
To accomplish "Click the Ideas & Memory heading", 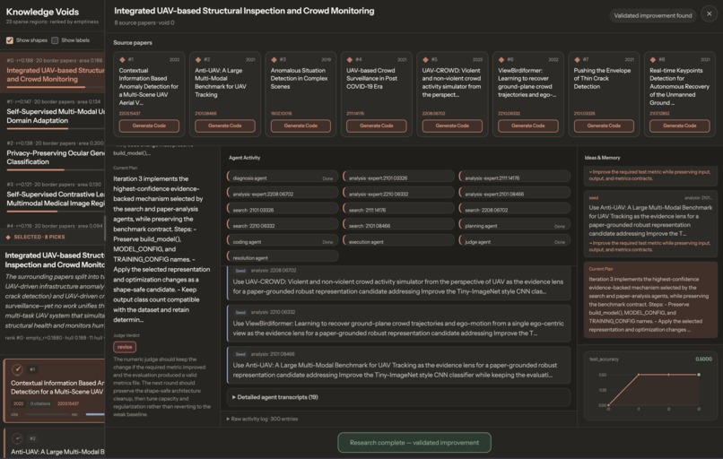I will 602,158.
